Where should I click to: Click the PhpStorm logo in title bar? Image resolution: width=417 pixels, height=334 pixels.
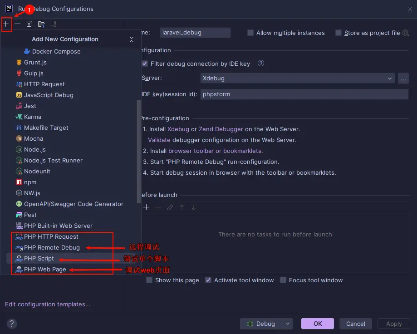pos(9,9)
